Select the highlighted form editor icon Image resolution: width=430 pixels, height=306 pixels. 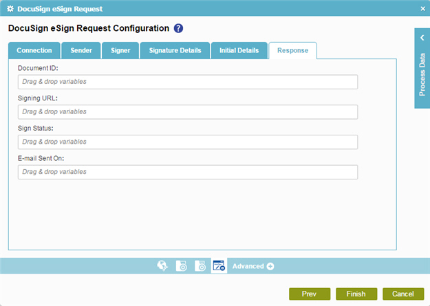(219, 265)
